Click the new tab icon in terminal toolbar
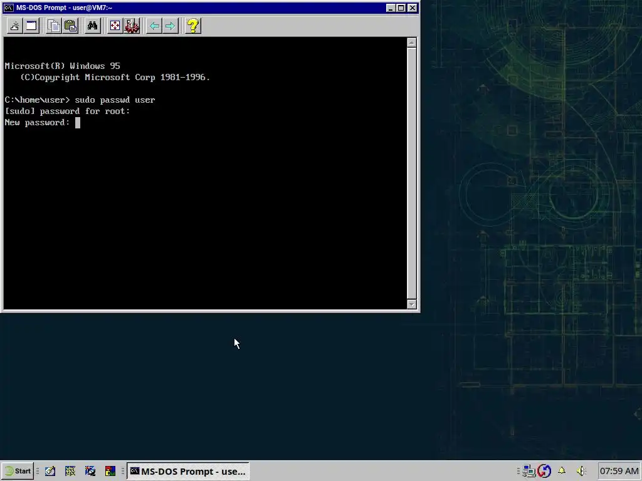This screenshot has width=642, height=481. [x=15, y=26]
